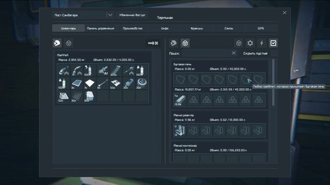Select the 3x blue glass panel item
Image resolution: width=330 pixels, height=185 pixels.
coord(77,83)
